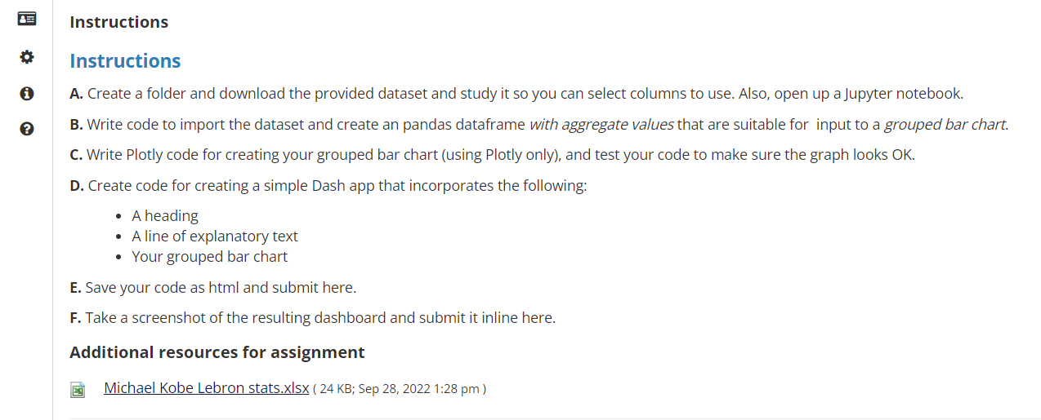Click the blue Instructions heading
Screen dimensions: 1041x420
pyautogui.click(x=125, y=61)
